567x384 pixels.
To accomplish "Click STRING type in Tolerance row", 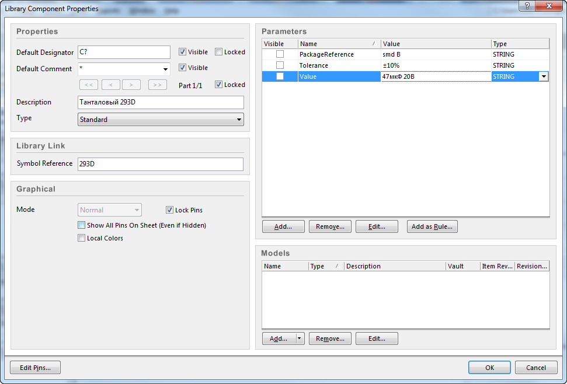I will coord(520,65).
